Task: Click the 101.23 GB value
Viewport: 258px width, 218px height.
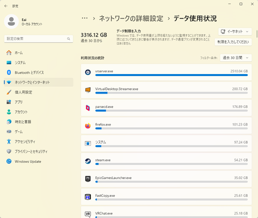Action: click(x=240, y=124)
